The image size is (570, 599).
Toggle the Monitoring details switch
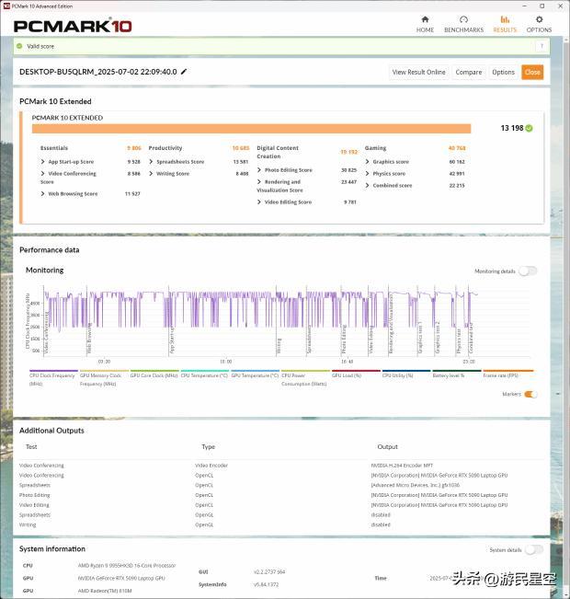pyautogui.click(x=529, y=271)
